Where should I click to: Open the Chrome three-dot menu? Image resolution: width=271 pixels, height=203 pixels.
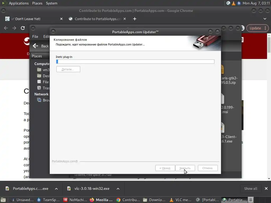(x=265, y=28)
